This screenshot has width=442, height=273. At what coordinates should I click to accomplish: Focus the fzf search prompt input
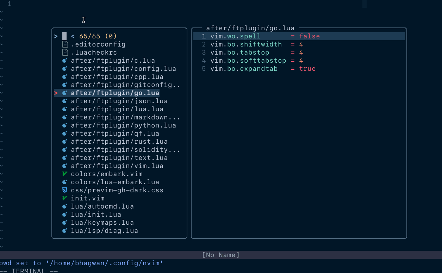click(64, 36)
